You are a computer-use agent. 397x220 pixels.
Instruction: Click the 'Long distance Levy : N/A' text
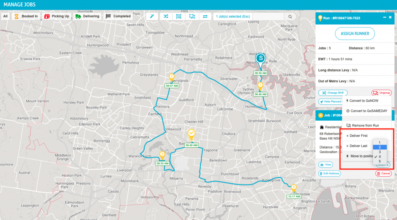[x=338, y=70]
